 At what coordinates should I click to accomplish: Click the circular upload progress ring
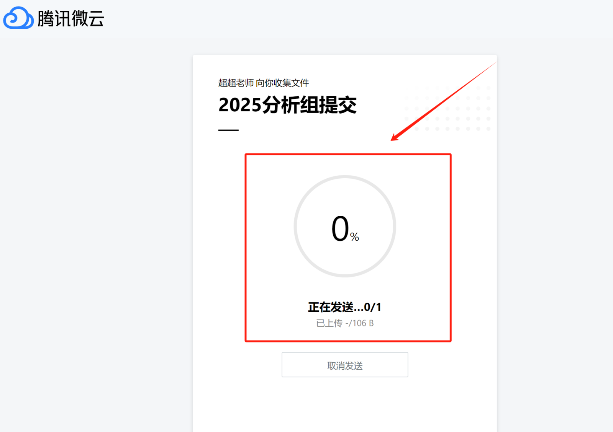click(345, 226)
